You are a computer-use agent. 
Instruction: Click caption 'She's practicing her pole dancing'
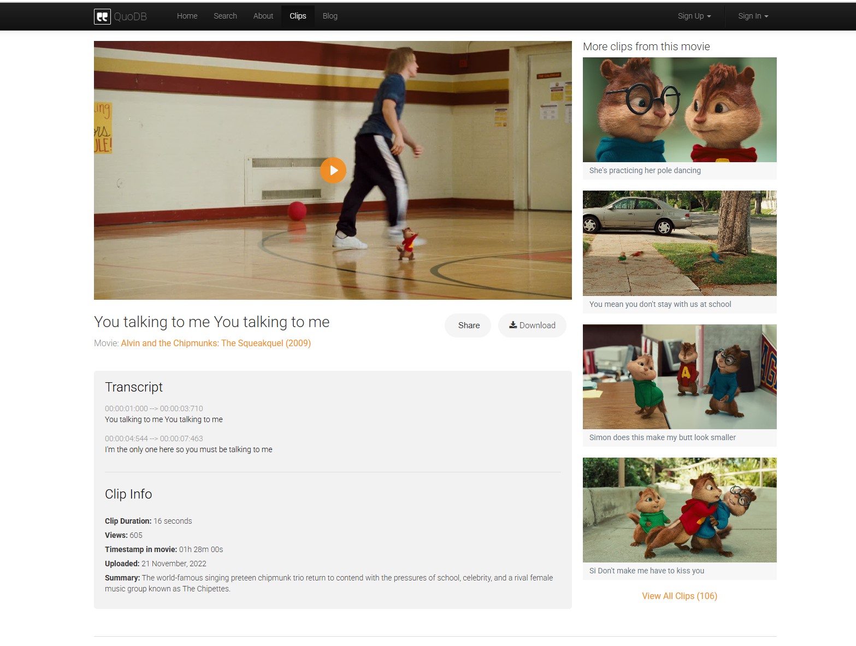point(645,170)
